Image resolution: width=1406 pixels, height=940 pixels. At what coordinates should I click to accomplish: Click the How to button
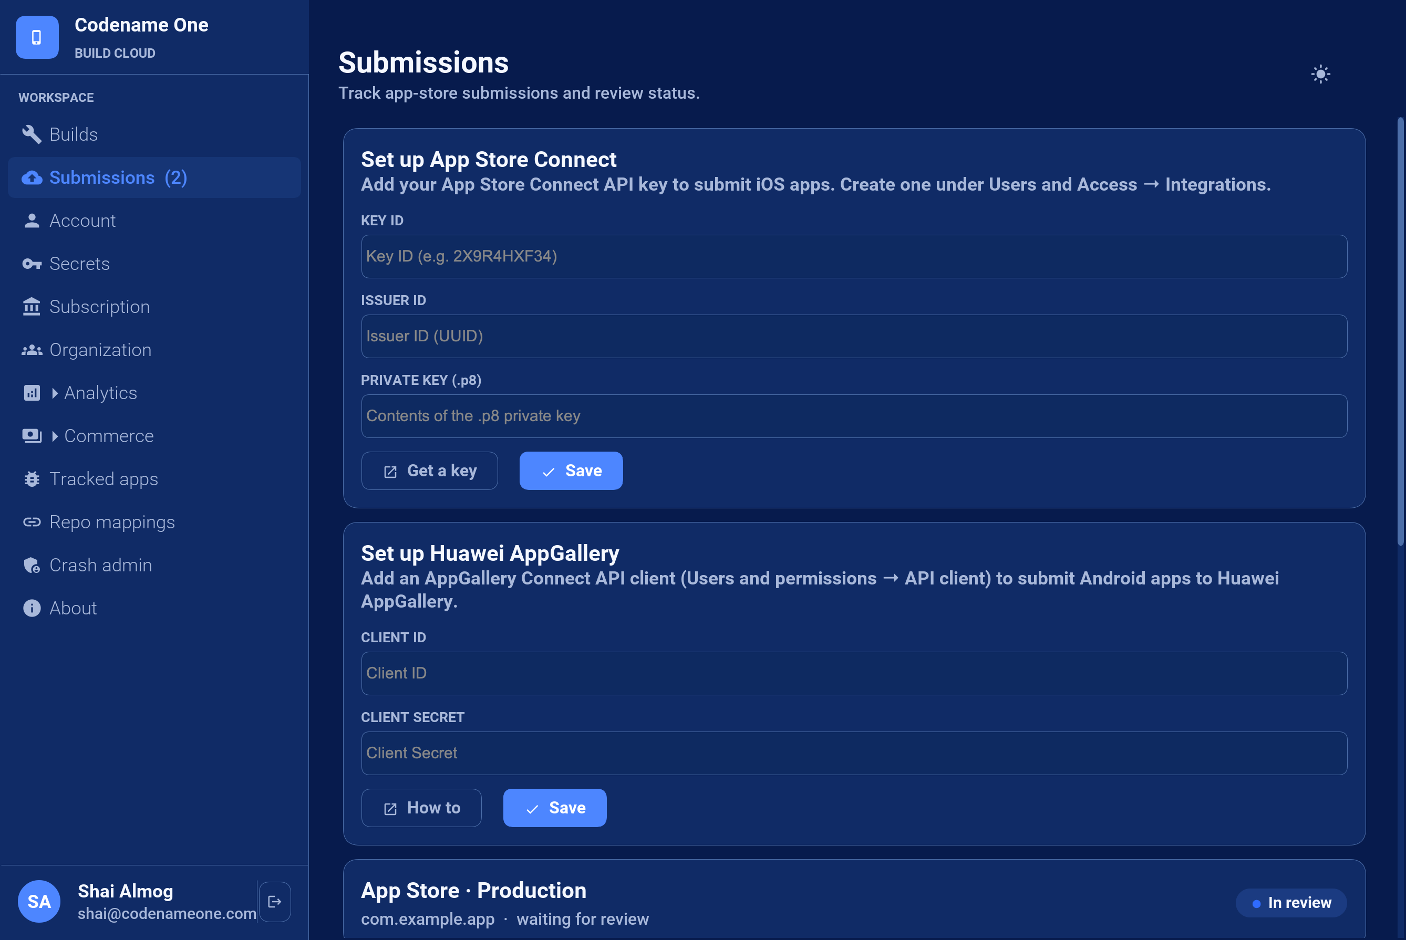click(422, 808)
